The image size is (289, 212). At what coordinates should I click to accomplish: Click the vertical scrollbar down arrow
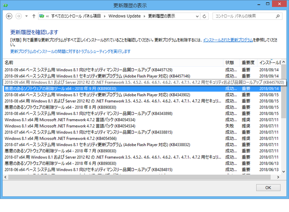[284, 172]
